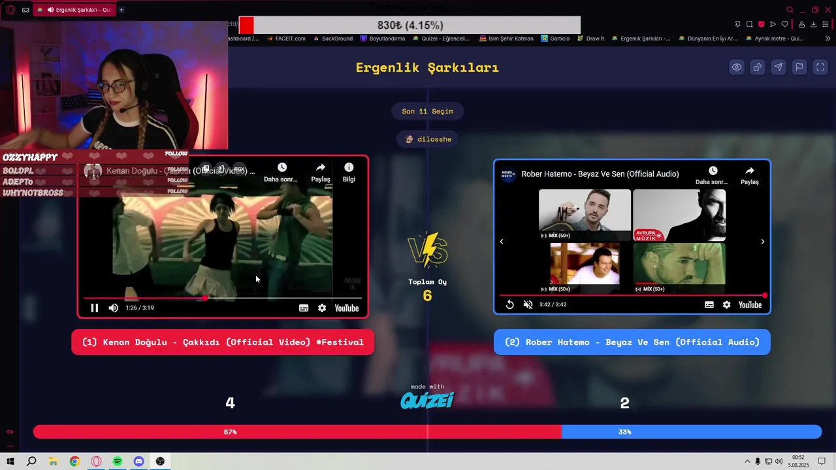Viewport: 836px width, 470px height.
Task: Click the Opera player arrow icon
Action: pyautogui.click(x=773, y=24)
